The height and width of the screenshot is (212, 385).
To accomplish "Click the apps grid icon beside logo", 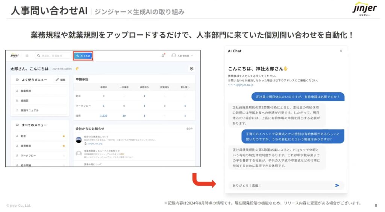I will [x=27, y=56].
